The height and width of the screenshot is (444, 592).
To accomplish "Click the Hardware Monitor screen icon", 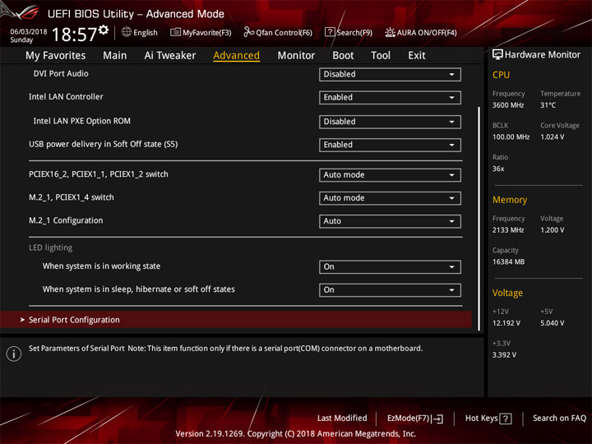I will [497, 55].
